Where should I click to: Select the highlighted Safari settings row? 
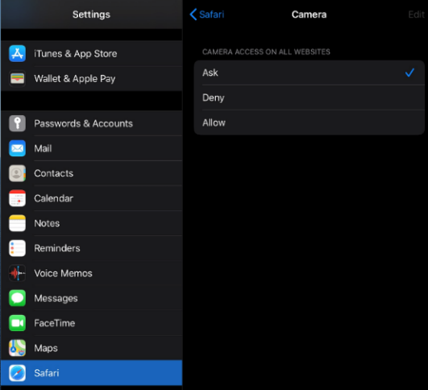(x=91, y=373)
